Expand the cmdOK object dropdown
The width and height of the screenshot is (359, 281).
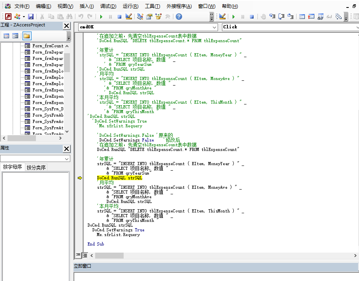pos(214,28)
